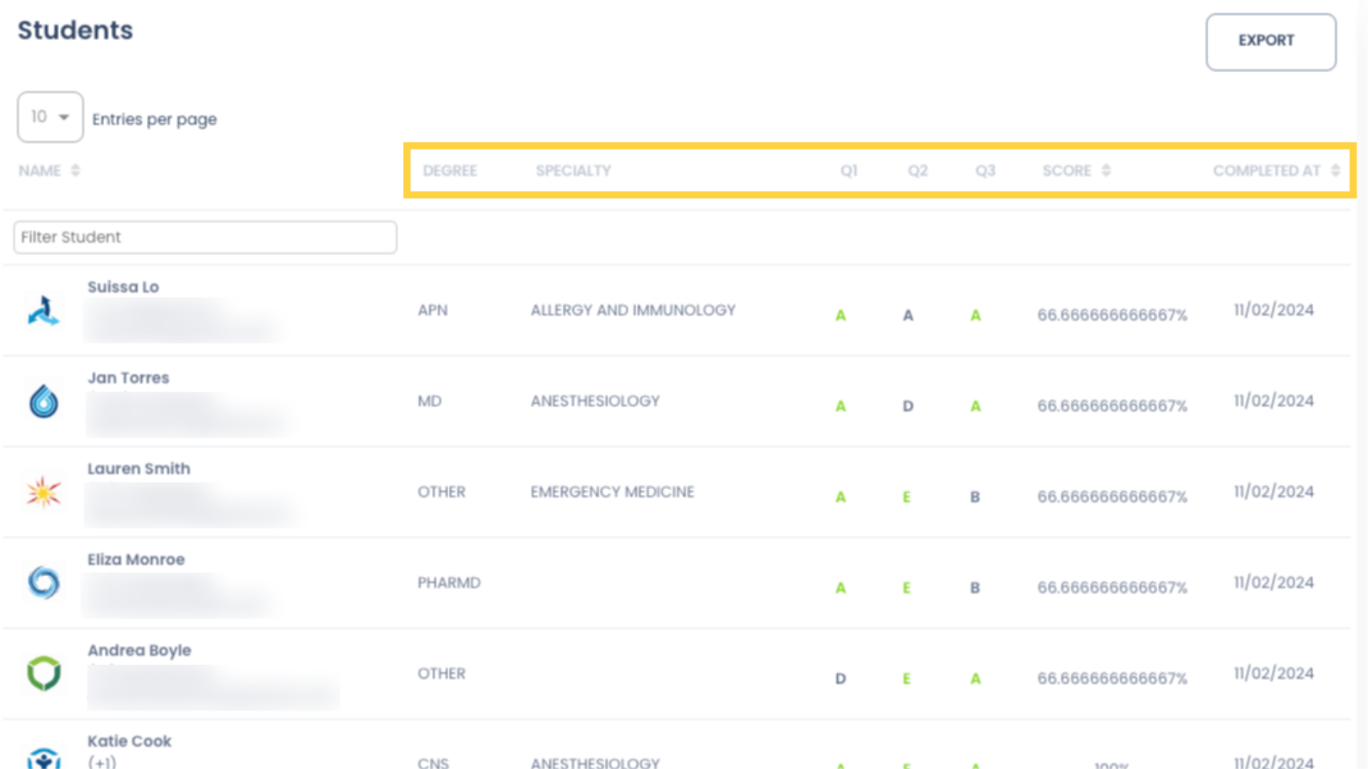
Task: Click the Katie Cook (+1) indicator
Action: coord(105,761)
